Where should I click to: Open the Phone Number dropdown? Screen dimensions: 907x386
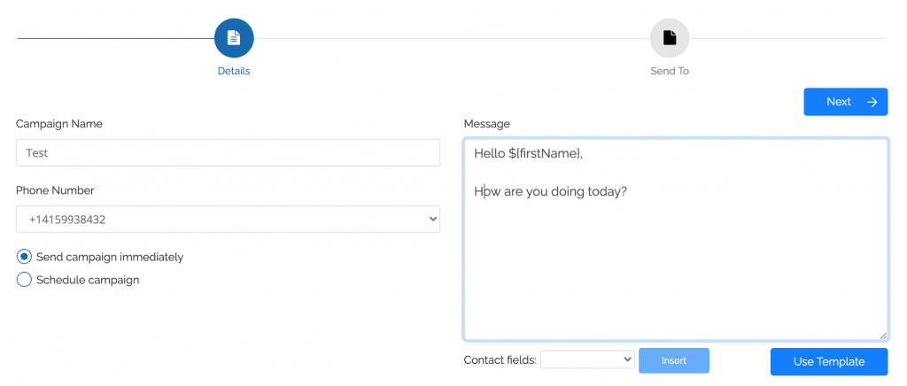228,219
